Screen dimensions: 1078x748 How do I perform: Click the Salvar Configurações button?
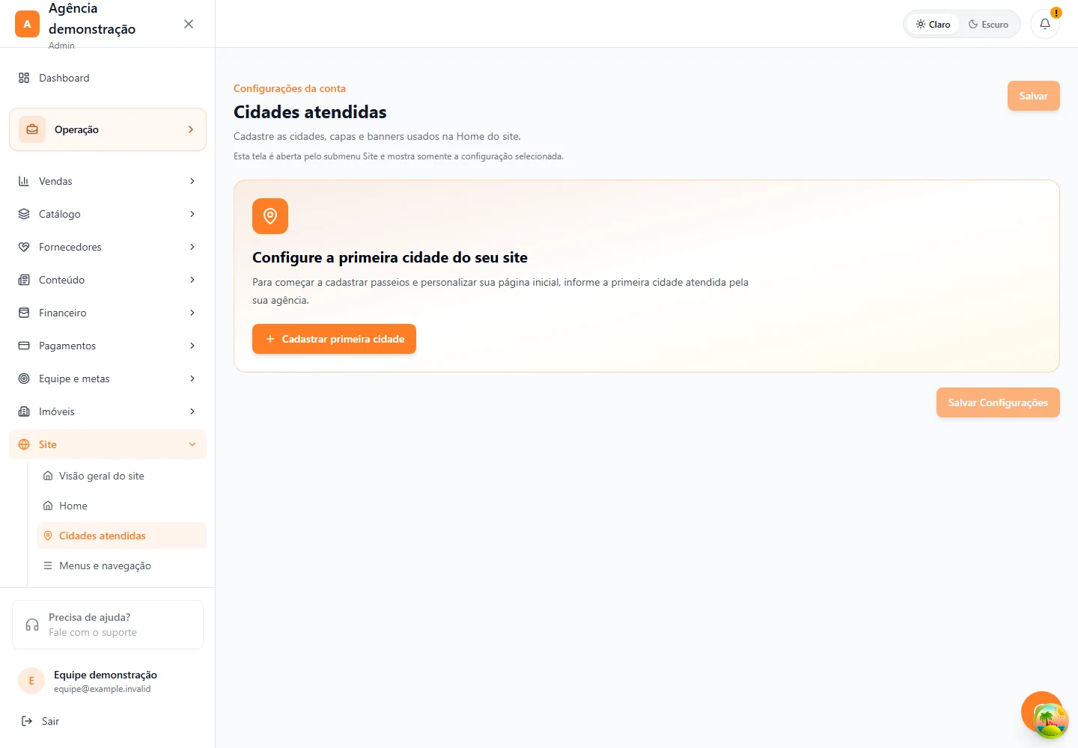[x=998, y=402]
